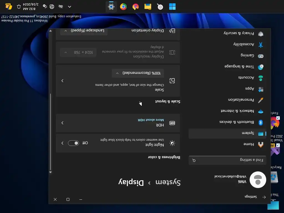Click the notification bell in the taskbar

point(19,7)
